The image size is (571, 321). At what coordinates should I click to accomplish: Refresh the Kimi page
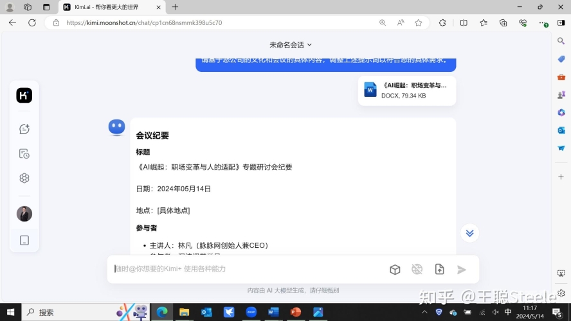tap(32, 22)
